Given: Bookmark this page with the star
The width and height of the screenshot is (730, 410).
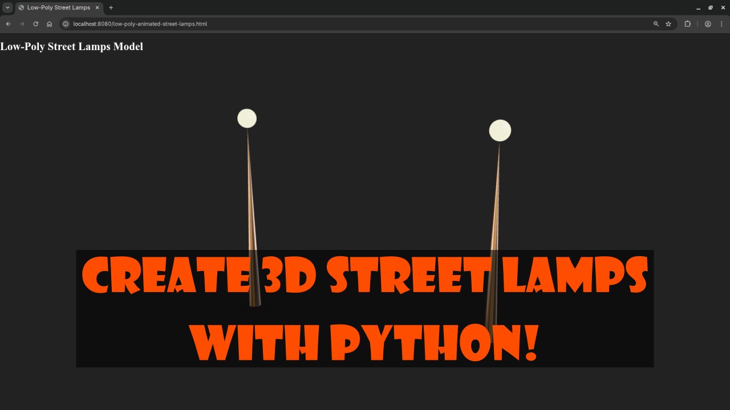Looking at the screenshot, I should tap(668, 24).
